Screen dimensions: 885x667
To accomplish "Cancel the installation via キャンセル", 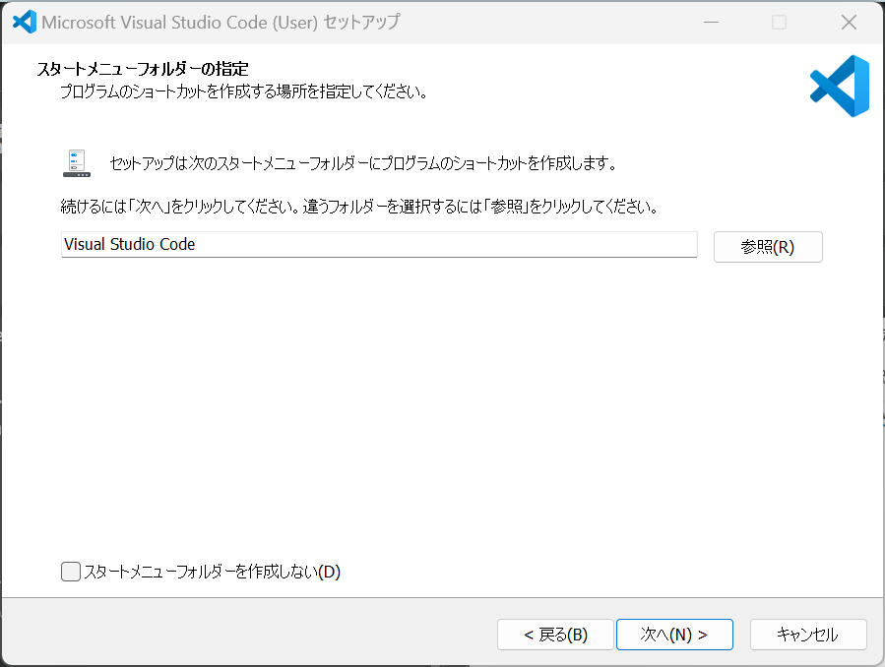I will tap(808, 635).
